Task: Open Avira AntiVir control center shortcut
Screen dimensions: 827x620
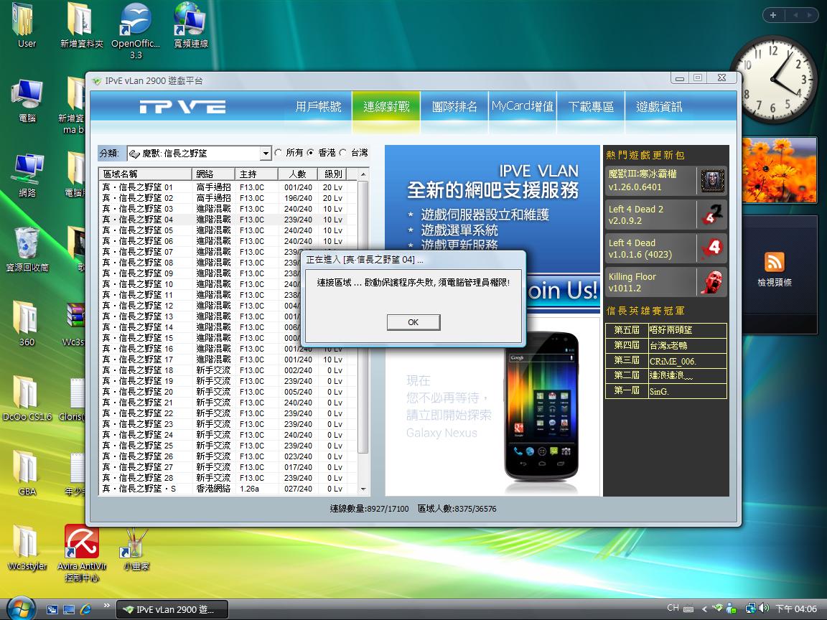Action: pos(81,542)
